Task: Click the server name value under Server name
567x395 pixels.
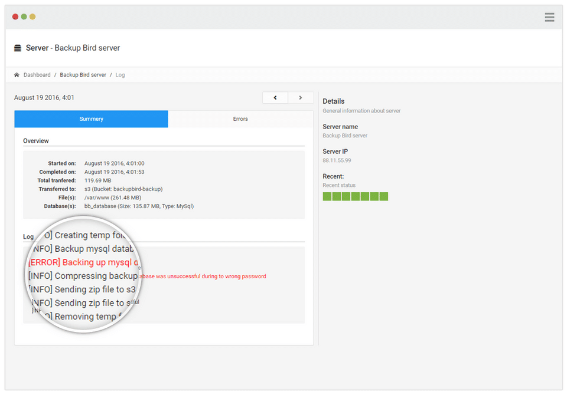Action: point(345,136)
